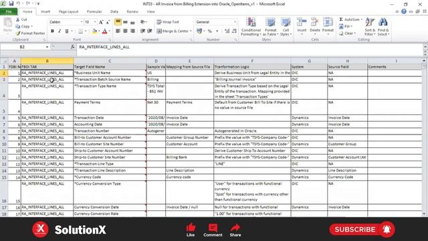Click the Copy command icon
The height and width of the screenshot is (241, 428).
(18, 27)
